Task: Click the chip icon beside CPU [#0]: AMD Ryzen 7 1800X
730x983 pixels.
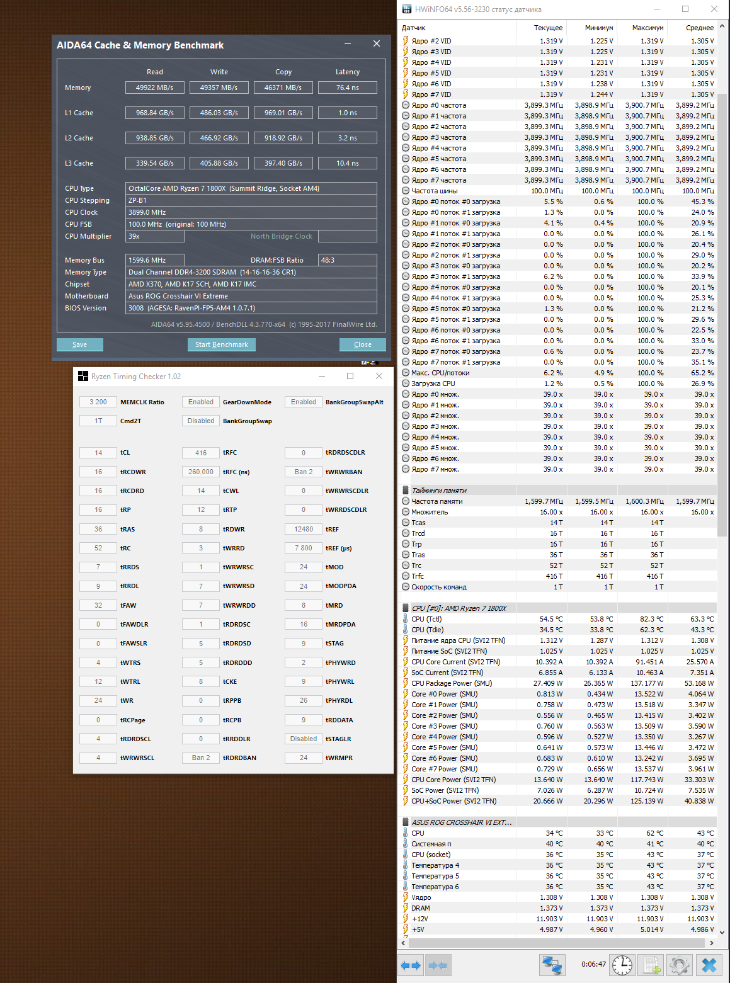Action: [x=406, y=608]
